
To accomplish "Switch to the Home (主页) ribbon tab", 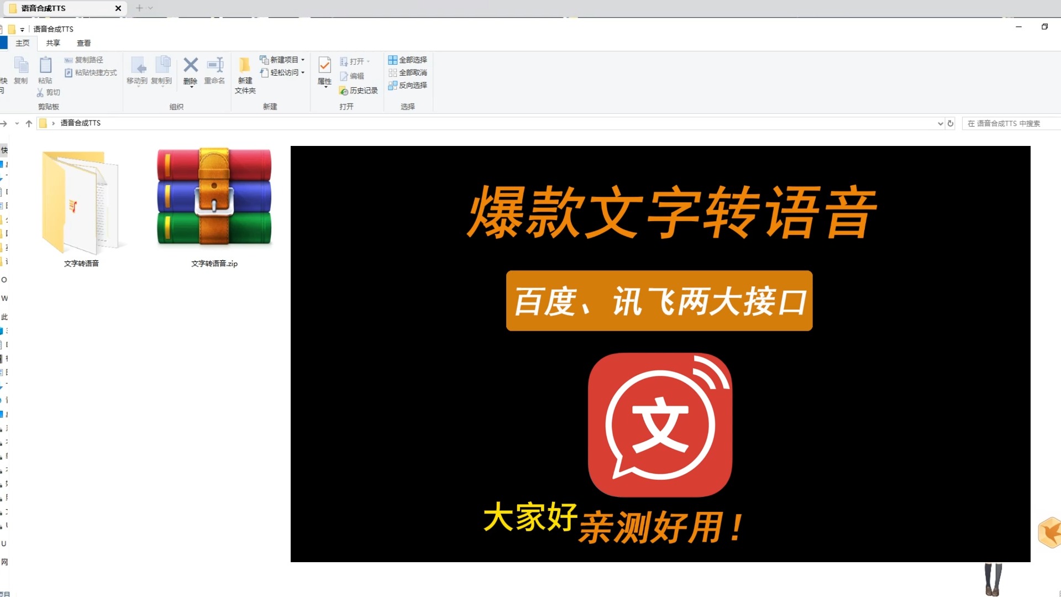I will (23, 43).
